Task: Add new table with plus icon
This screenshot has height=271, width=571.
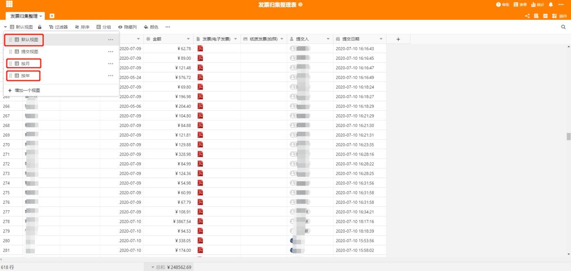Action: [x=52, y=16]
